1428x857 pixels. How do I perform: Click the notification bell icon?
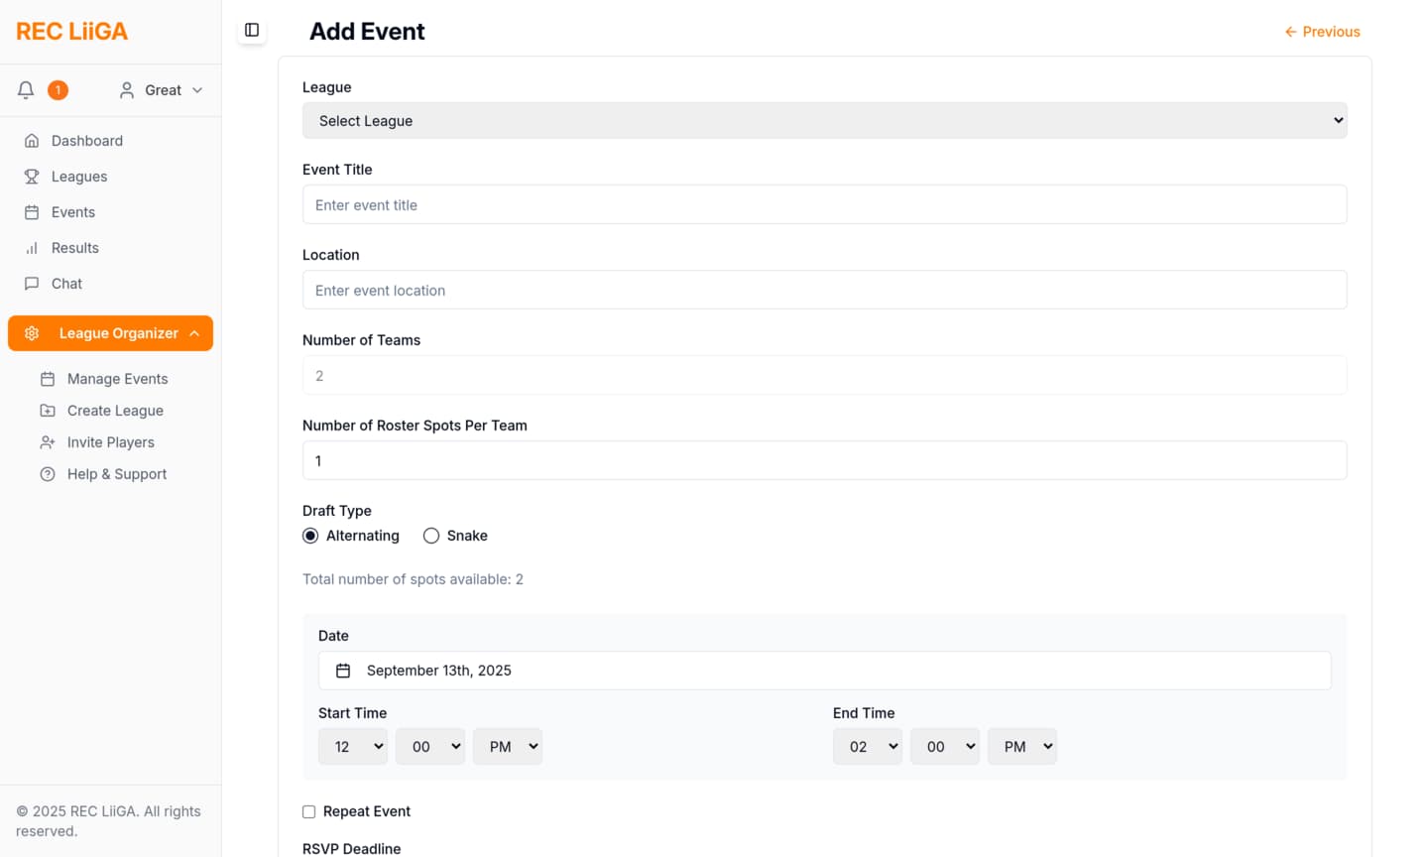(x=26, y=90)
